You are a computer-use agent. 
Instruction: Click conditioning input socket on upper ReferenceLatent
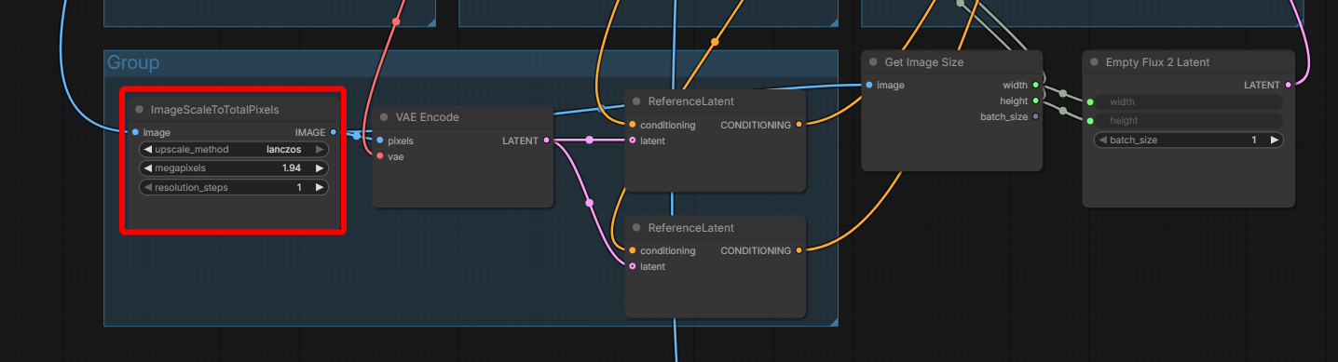[633, 125]
